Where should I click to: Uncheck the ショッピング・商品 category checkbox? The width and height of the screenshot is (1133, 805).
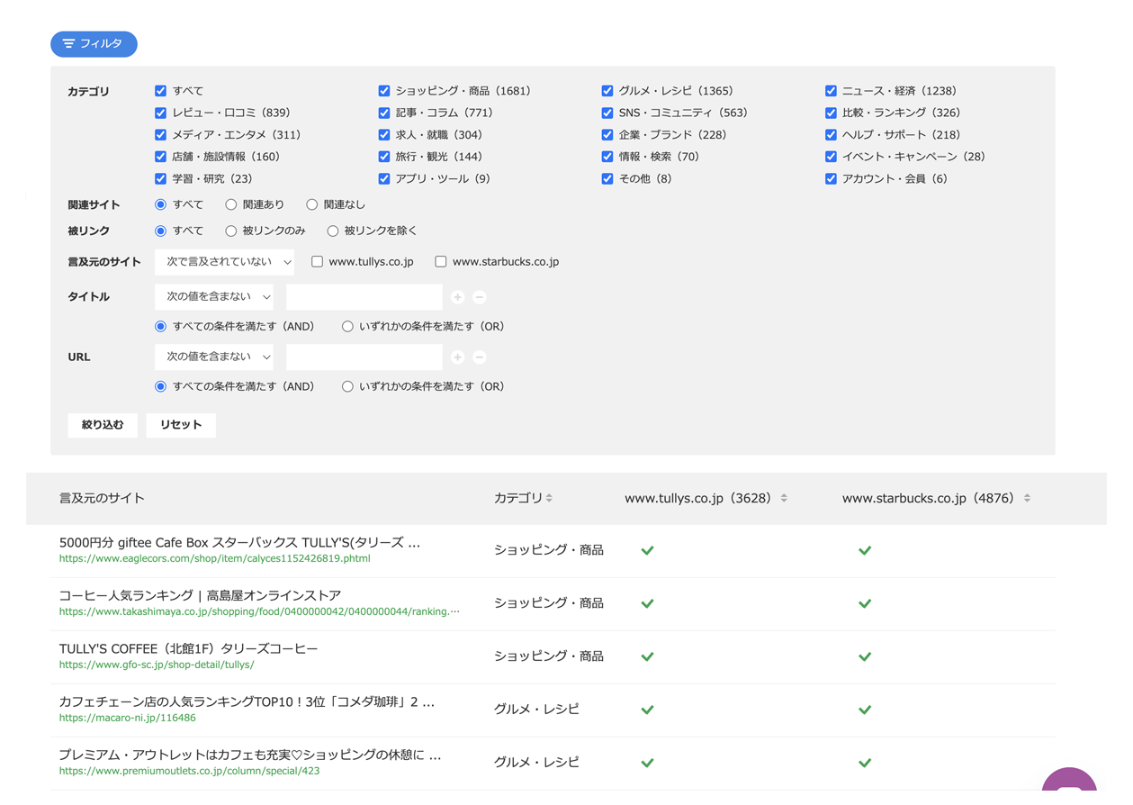click(x=384, y=91)
